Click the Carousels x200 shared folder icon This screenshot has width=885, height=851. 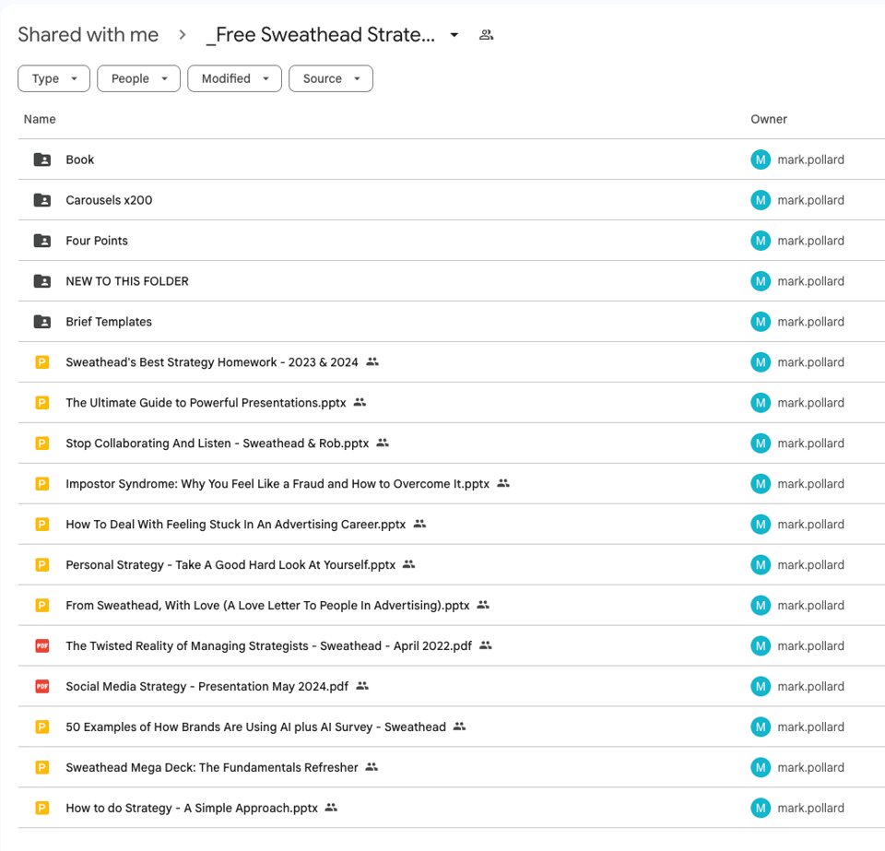pos(42,200)
